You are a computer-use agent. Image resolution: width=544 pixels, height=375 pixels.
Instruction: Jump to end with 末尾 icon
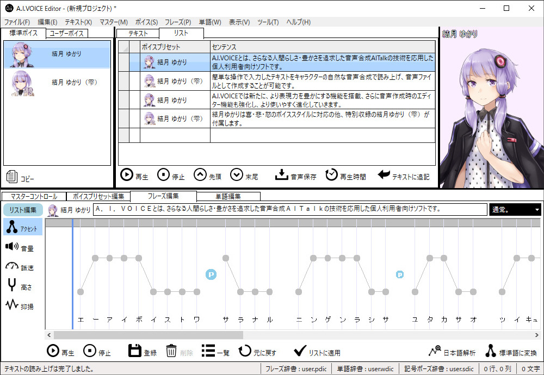(236, 175)
